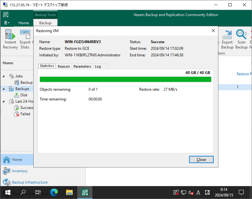252x199 pixels.
Task: Click the network tray icon
Action: 184,192
